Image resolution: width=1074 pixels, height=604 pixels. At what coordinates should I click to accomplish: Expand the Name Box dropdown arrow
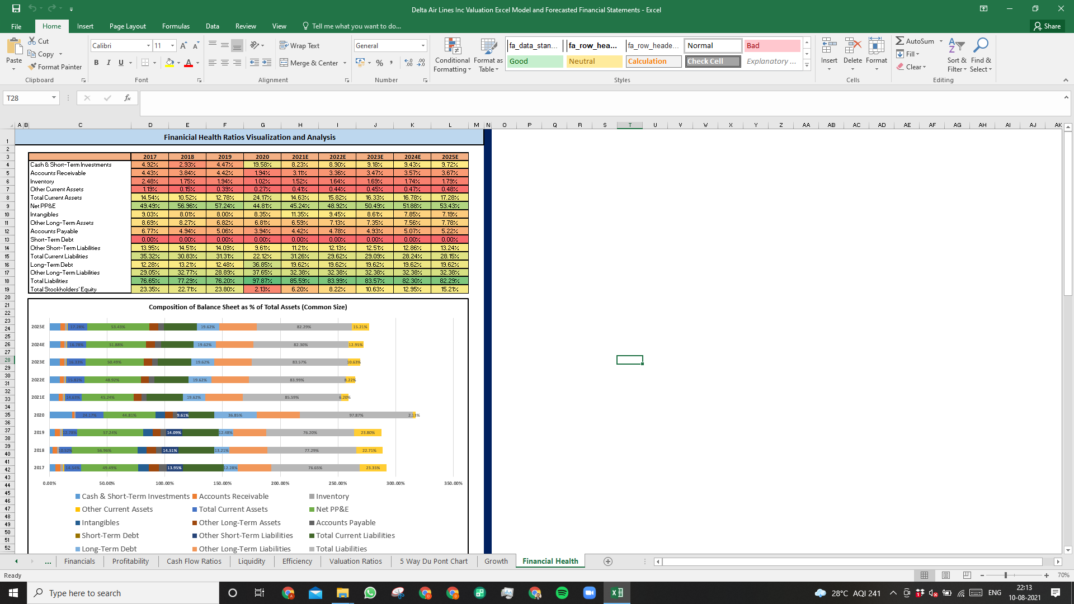pos(54,98)
